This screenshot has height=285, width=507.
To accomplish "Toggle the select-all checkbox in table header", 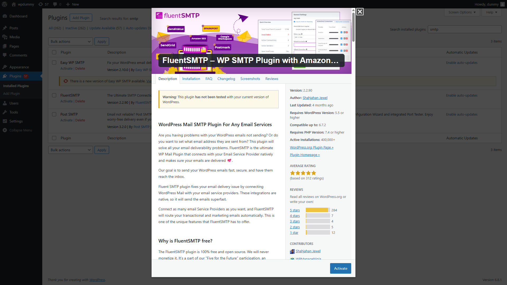I will click(54, 52).
